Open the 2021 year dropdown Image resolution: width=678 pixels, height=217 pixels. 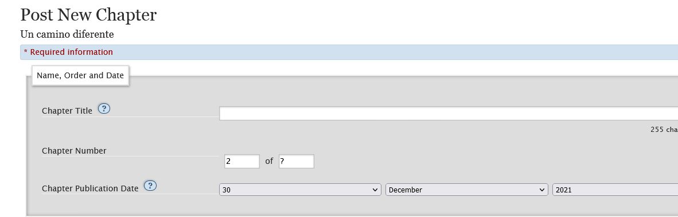615,190
